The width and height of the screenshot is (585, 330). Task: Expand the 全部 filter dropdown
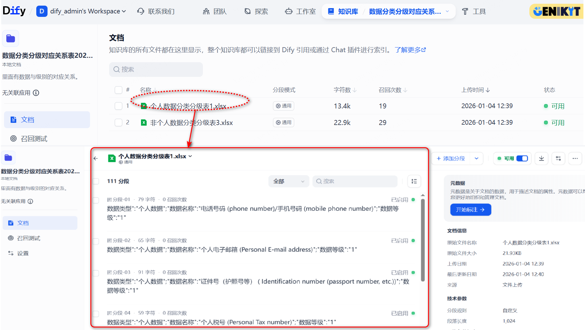288,181
